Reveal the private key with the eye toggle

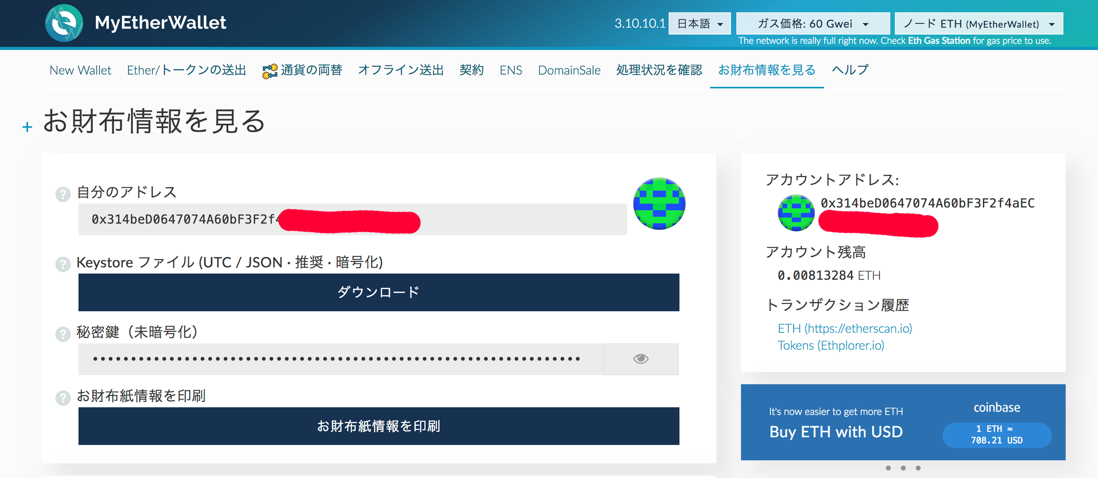pos(641,359)
